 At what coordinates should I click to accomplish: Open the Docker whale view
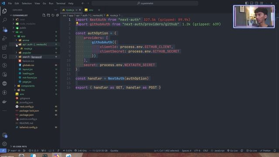4,102
